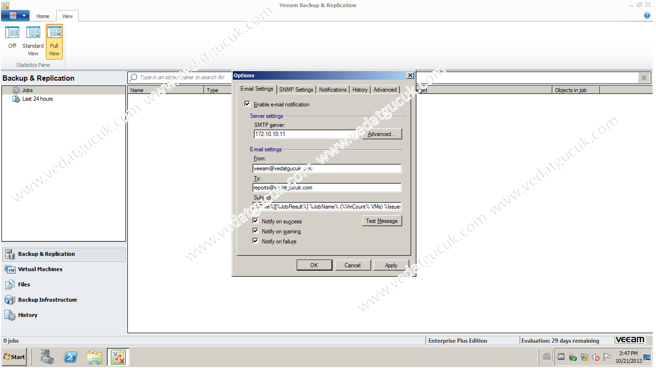Apply the Options settings
Image resolution: width=656 pixels, height=368 pixels.
pyautogui.click(x=391, y=265)
